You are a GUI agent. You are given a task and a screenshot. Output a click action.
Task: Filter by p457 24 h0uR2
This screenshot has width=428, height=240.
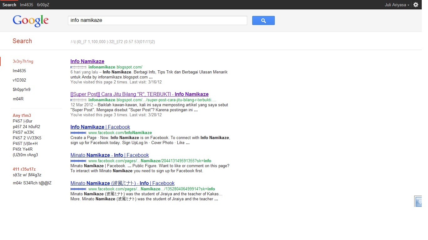[26, 127]
